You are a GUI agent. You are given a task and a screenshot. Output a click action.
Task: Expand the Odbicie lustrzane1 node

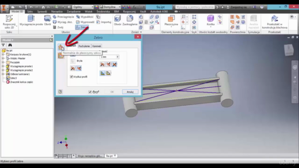(x=3, y=74)
